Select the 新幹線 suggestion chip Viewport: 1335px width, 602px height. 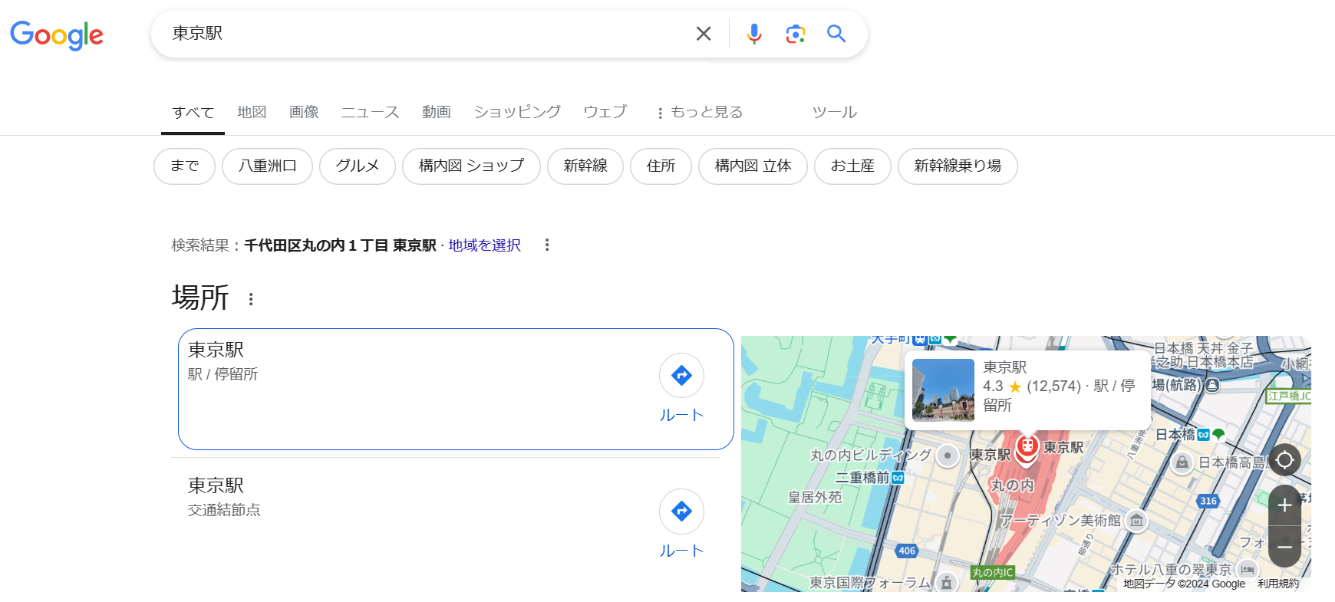[x=585, y=166]
